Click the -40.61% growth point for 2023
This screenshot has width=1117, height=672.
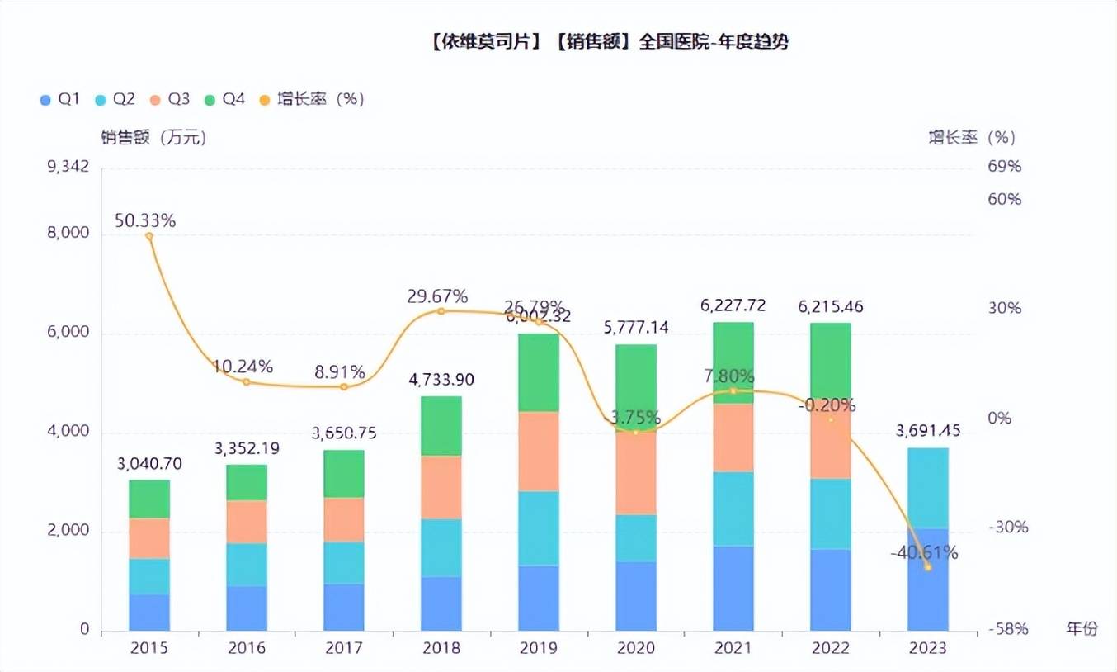pyautogui.click(x=928, y=567)
